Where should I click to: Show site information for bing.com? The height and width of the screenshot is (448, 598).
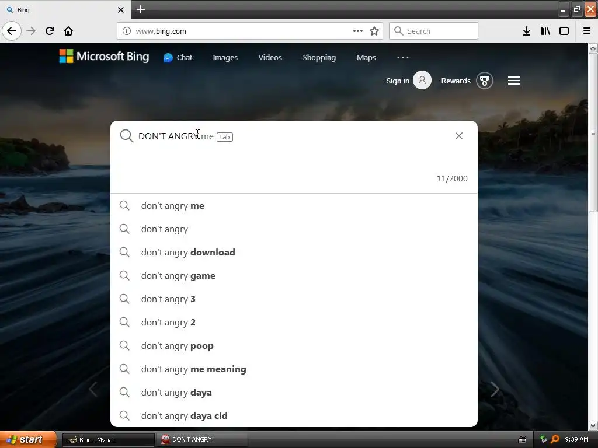pyautogui.click(x=127, y=31)
